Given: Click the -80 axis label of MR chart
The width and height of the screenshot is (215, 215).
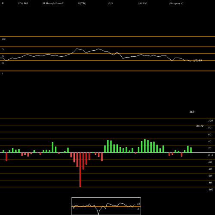Looking at the screenshot, I should point(210,183).
